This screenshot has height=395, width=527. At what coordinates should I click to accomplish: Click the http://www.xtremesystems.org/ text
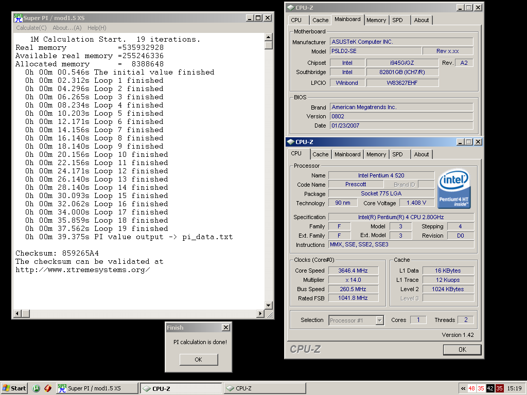tap(83, 270)
